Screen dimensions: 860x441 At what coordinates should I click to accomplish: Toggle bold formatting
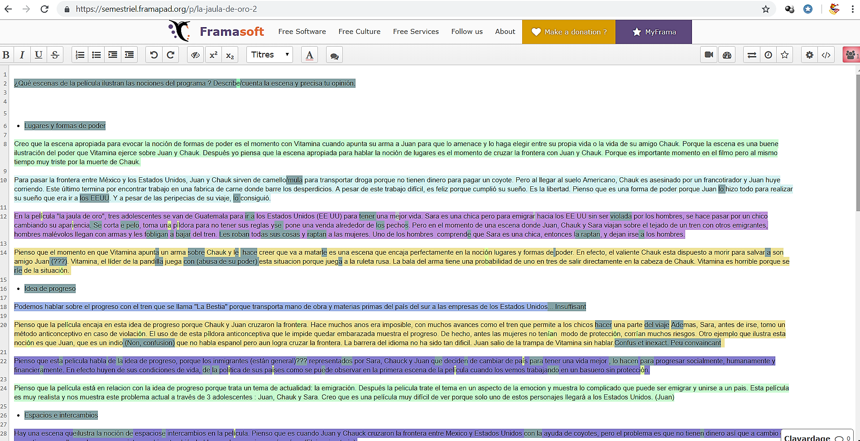tap(6, 55)
